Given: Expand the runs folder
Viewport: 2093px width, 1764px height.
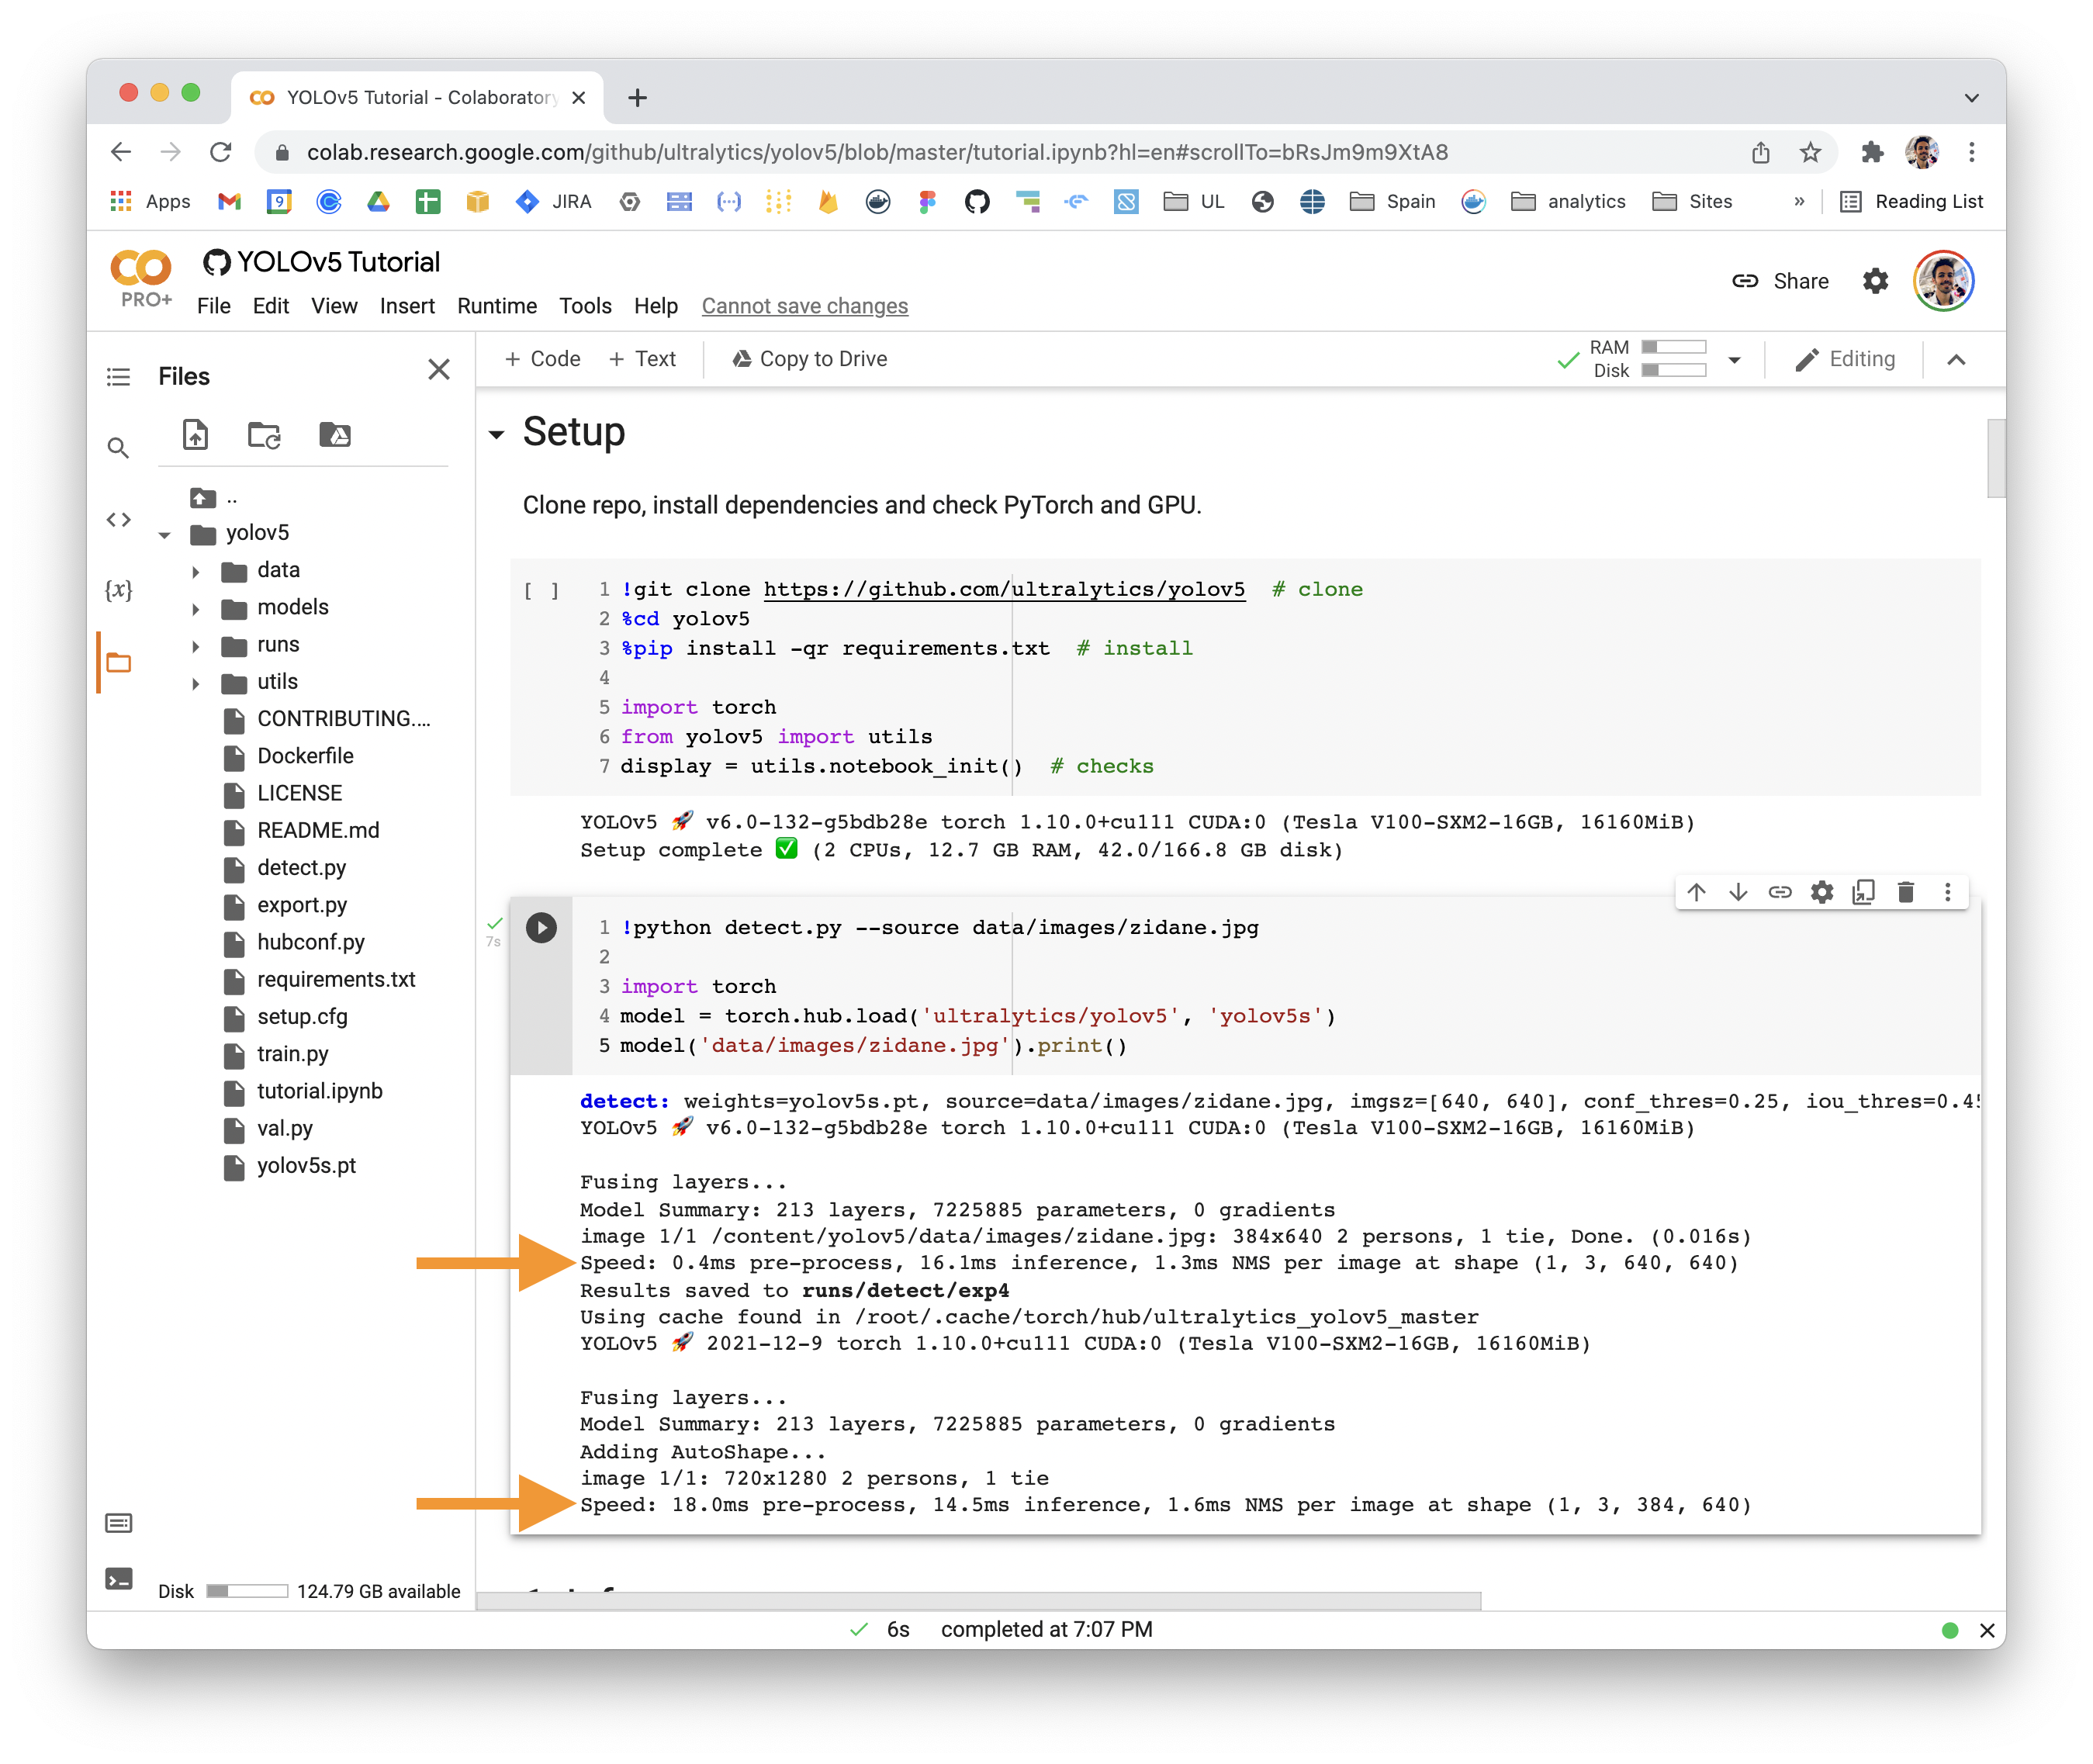Looking at the screenshot, I should [x=196, y=646].
